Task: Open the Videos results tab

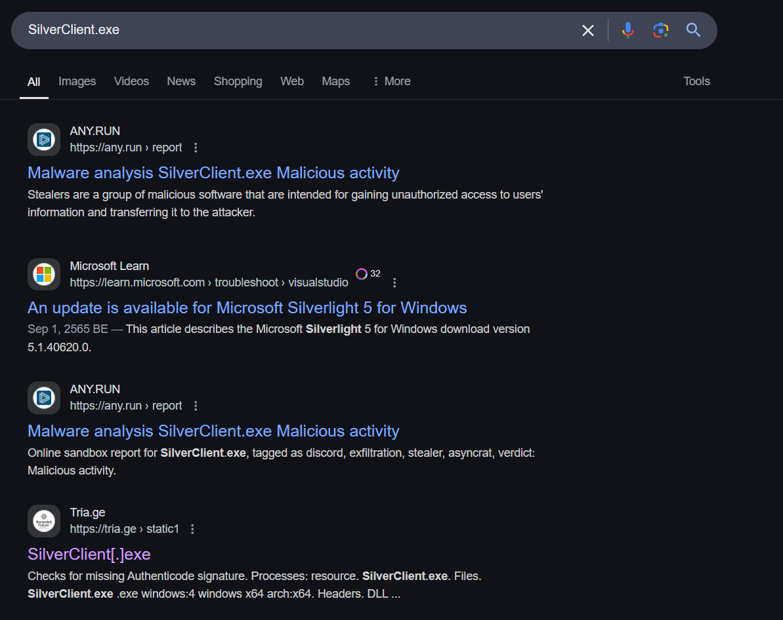Action: click(x=131, y=81)
